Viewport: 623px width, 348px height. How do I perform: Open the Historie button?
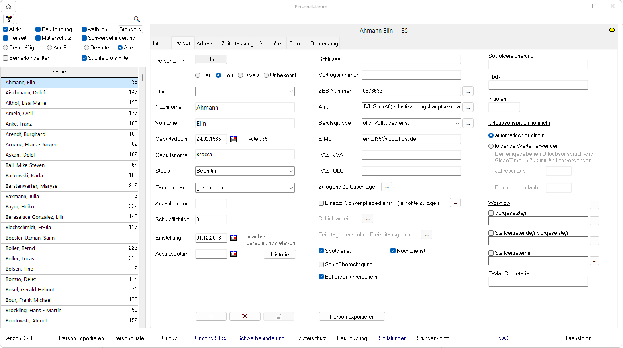click(x=280, y=254)
